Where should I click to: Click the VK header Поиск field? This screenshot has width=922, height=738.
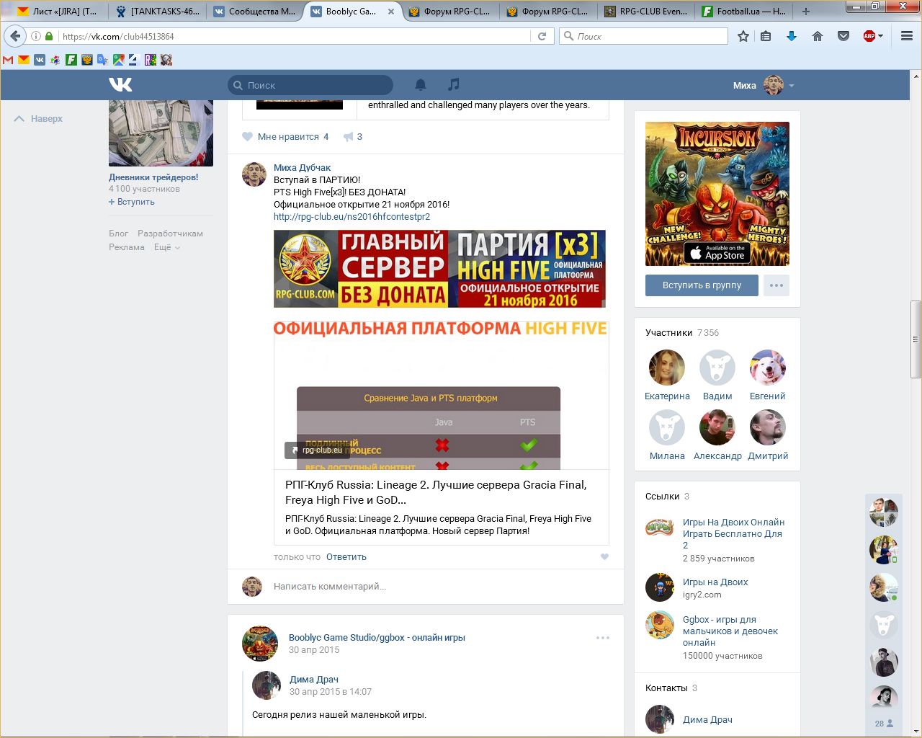(310, 85)
